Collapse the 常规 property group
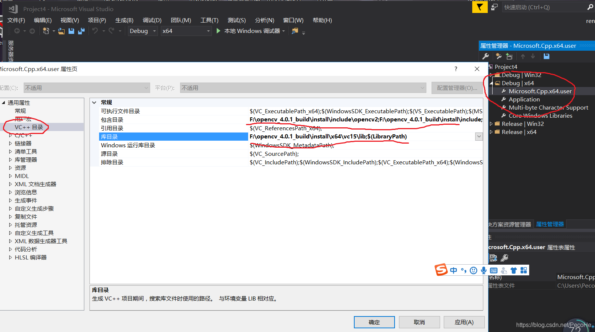This screenshot has height=332, width=595. 94,103
